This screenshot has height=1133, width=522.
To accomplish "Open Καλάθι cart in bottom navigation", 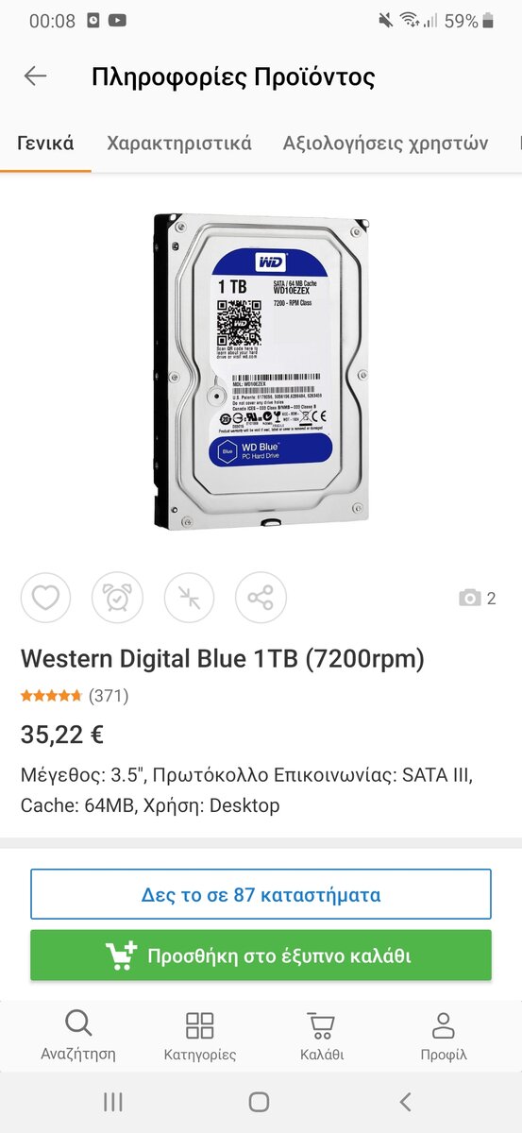I will coord(322,1035).
